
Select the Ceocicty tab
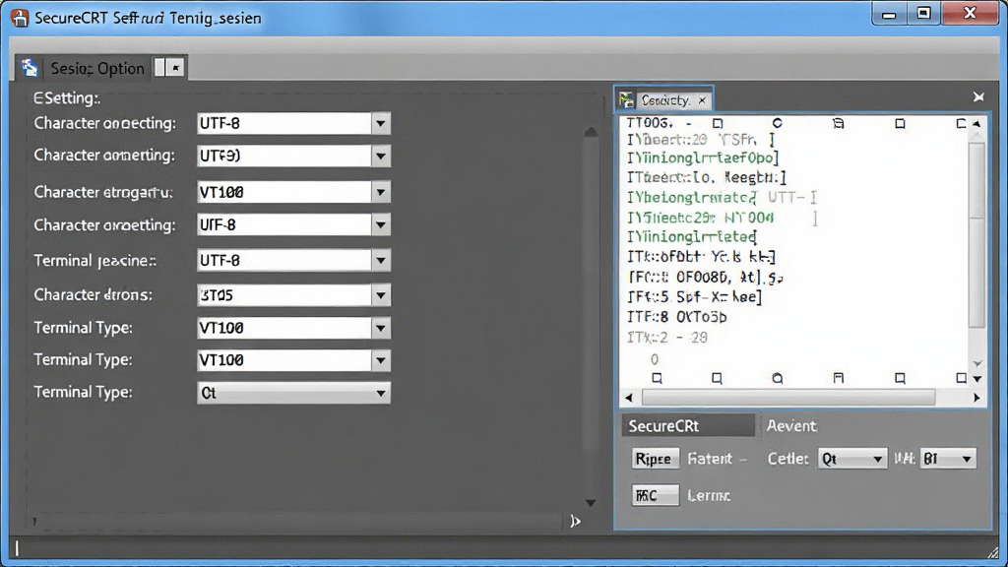(x=664, y=100)
